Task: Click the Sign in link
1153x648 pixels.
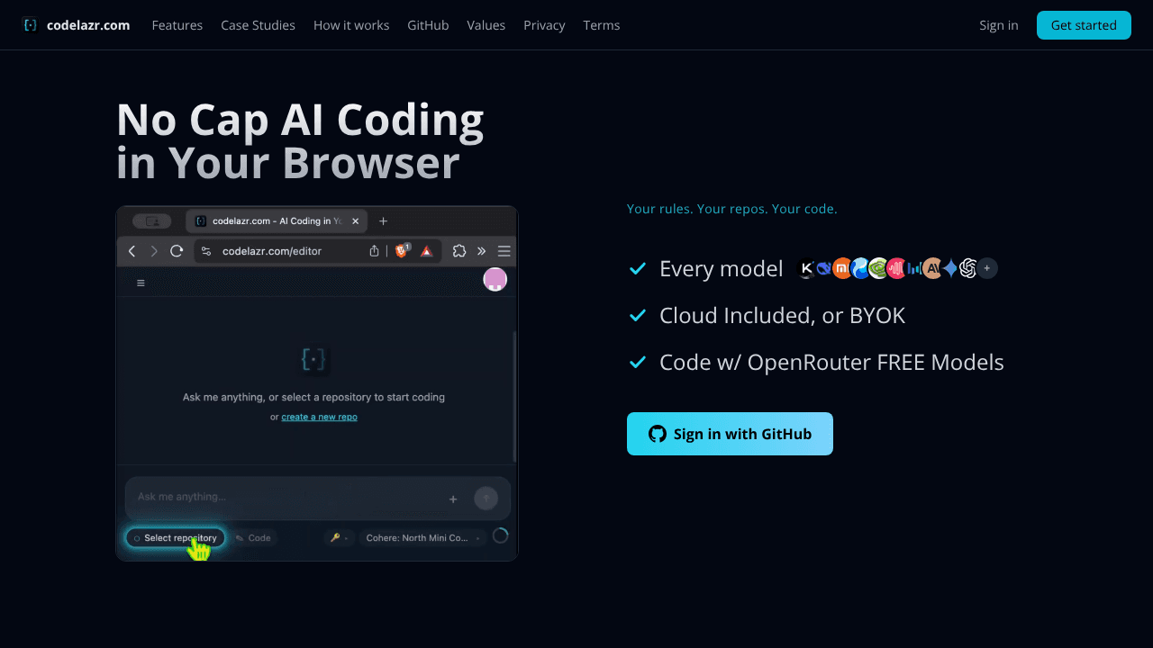Action: (999, 25)
